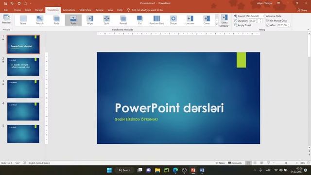
Task: Pick the Split transition
Action: pyautogui.click(x=106, y=20)
